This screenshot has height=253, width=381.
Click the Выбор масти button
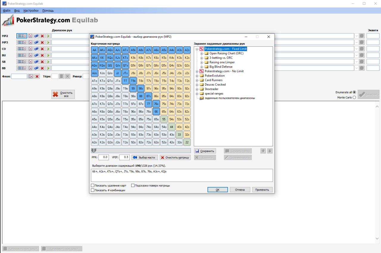(x=144, y=158)
